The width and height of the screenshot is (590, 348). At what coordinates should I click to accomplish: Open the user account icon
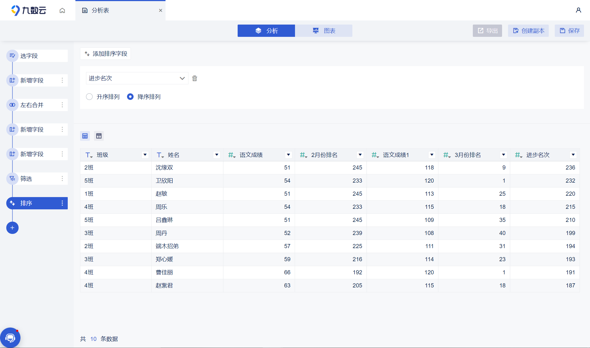click(x=578, y=10)
